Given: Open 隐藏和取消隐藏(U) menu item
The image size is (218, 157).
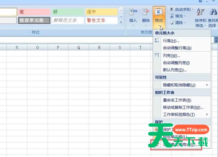Looking at the screenshot, I should (182, 85).
